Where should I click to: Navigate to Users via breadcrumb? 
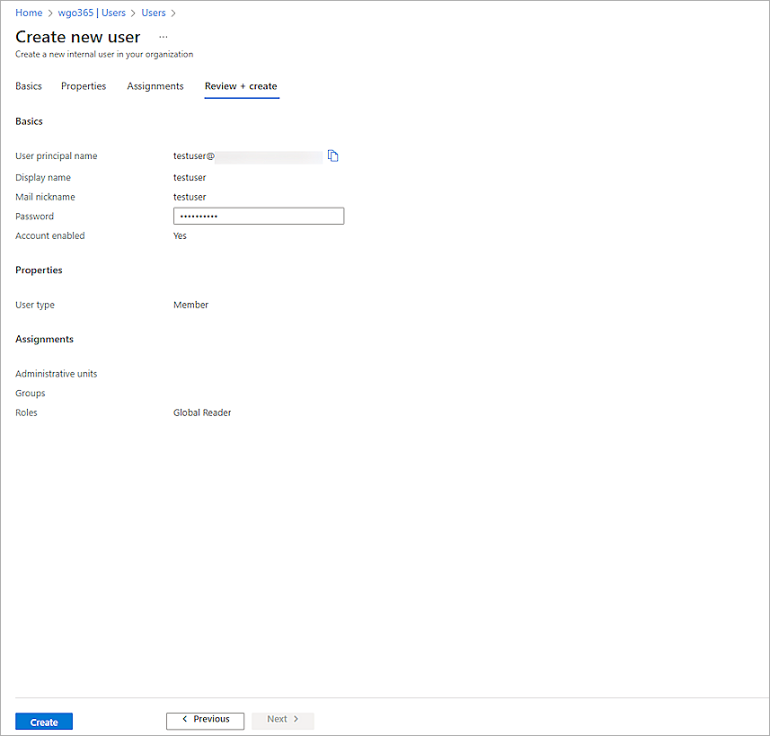click(x=153, y=13)
